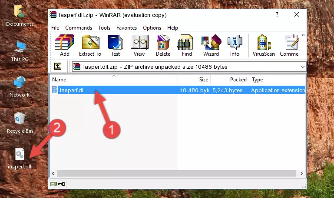
Task: Click the 10,486 bytes size cell
Action: (x=194, y=90)
